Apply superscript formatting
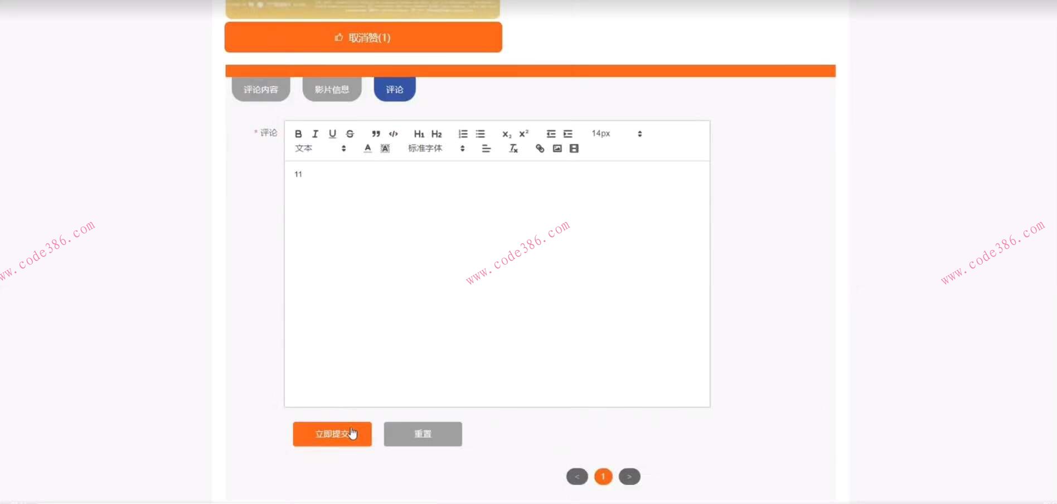 tap(522, 134)
